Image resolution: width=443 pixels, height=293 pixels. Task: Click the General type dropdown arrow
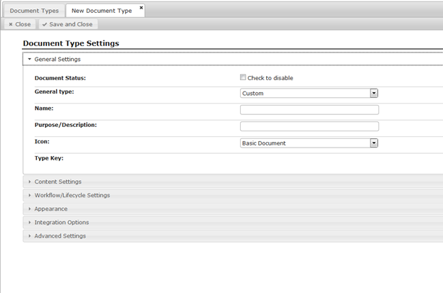pos(373,93)
